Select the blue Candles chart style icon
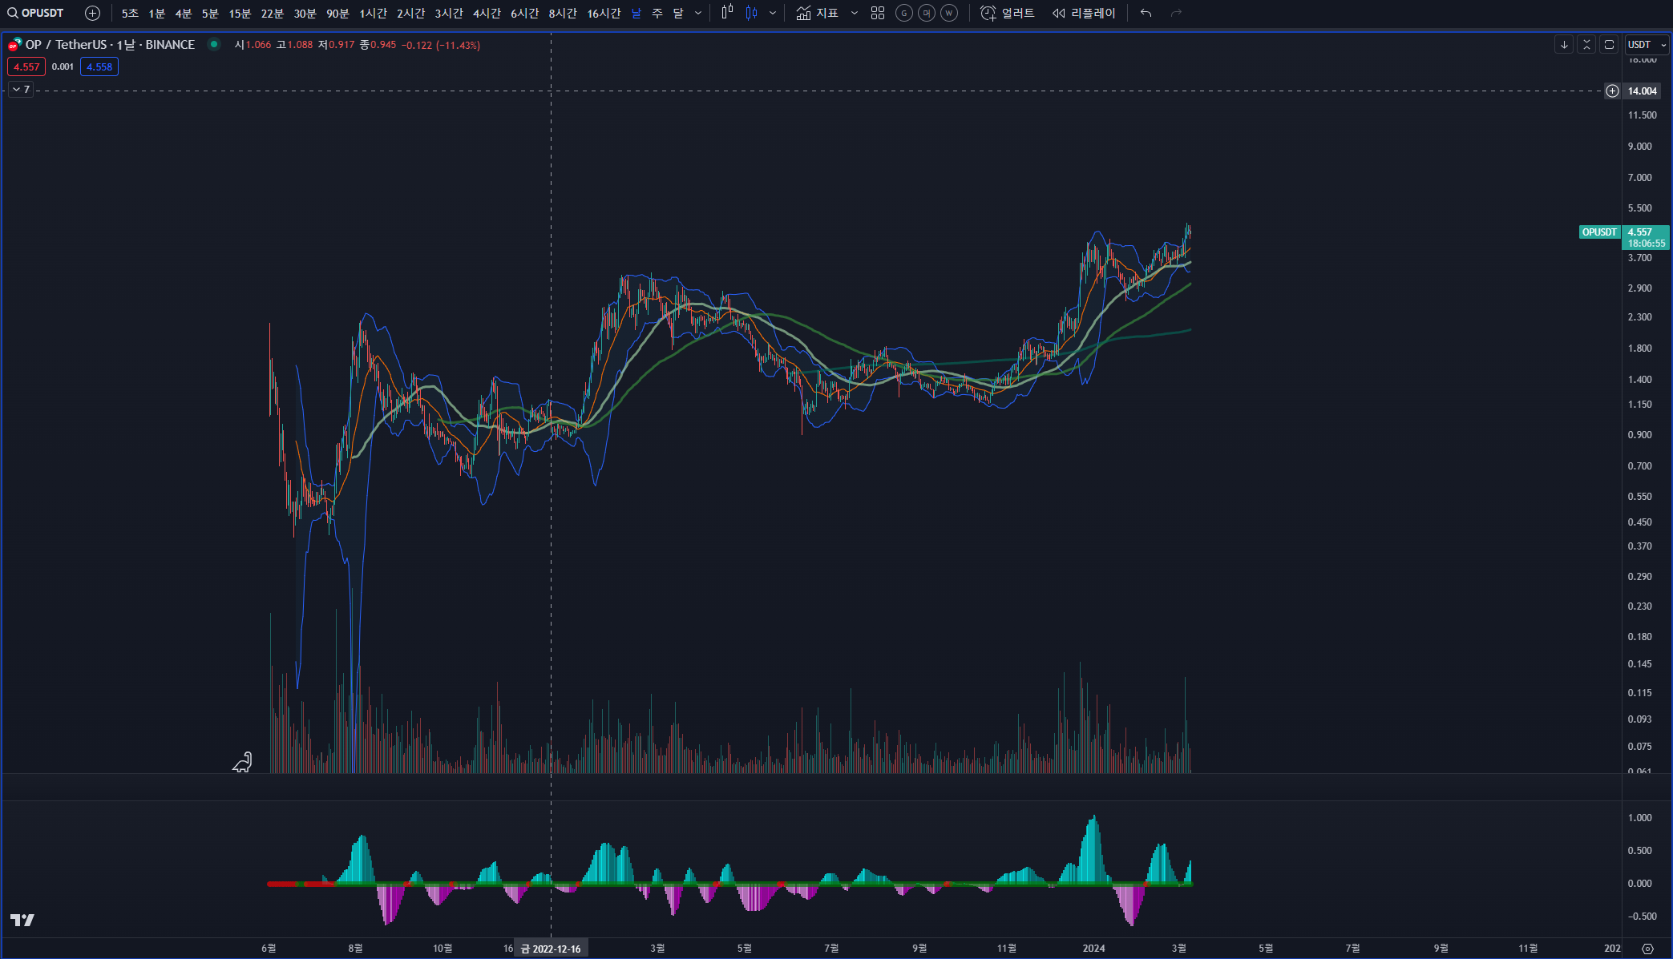 point(751,13)
